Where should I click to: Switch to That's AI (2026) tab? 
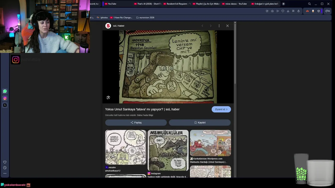(147, 4)
